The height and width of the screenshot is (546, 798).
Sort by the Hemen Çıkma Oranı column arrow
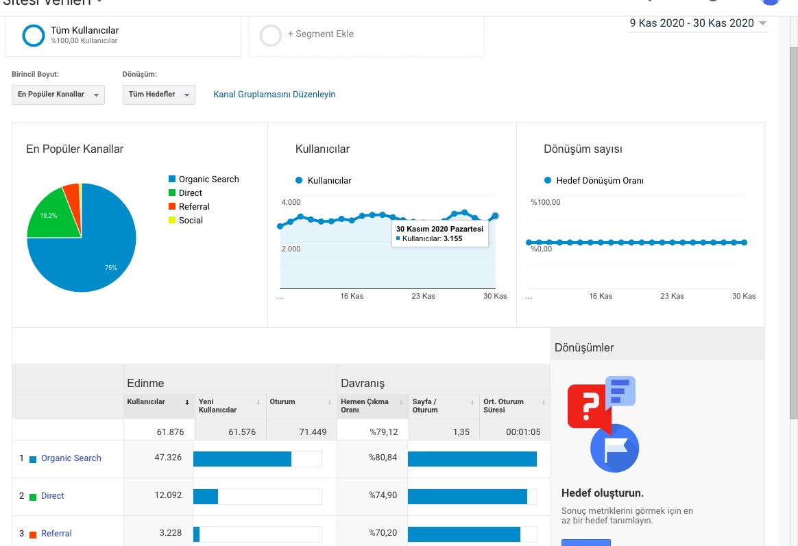pos(401,402)
